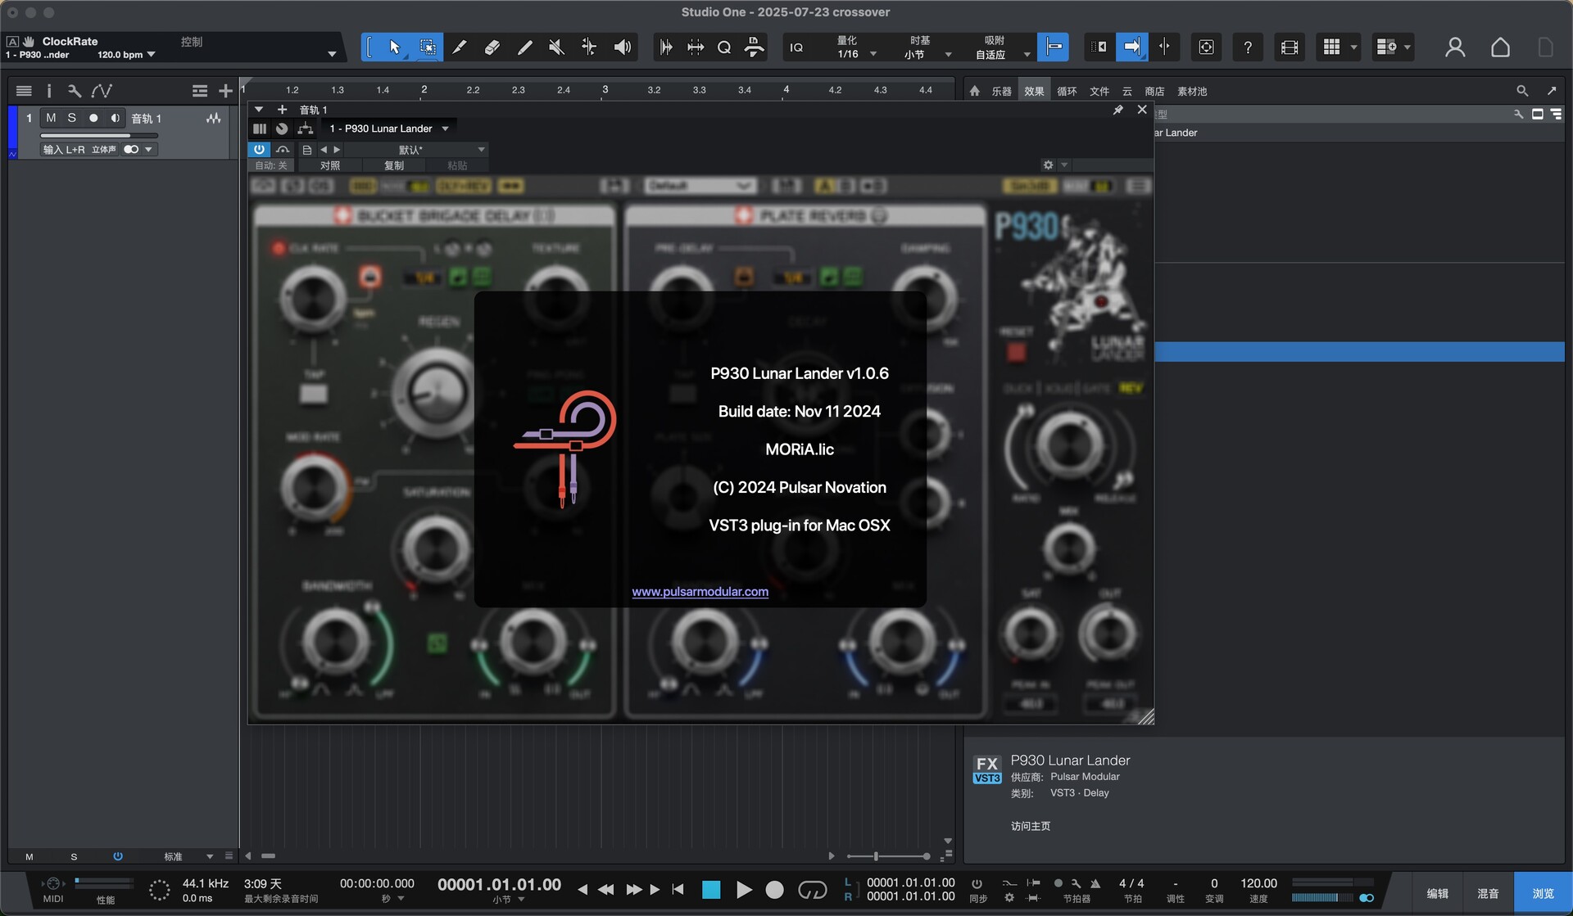1573x916 pixels.
Task: Start playback with Play button
Action: pyautogui.click(x=744, y=890)
